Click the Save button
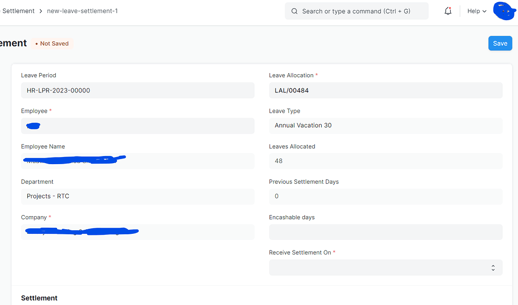 (x=500, y=43)
